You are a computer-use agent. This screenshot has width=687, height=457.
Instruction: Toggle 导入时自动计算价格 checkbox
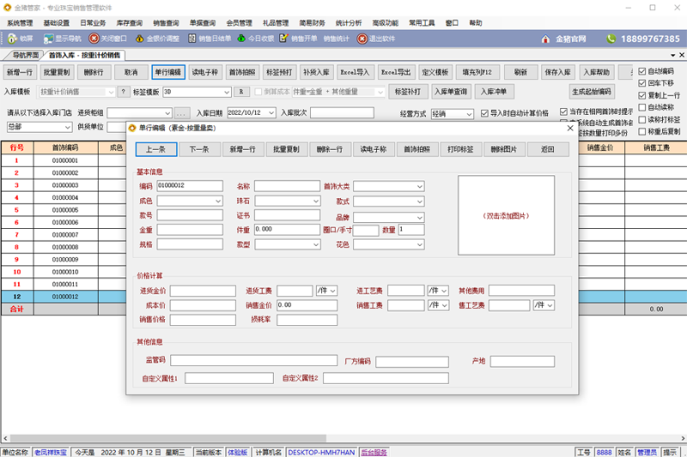[x=484, y=113]
